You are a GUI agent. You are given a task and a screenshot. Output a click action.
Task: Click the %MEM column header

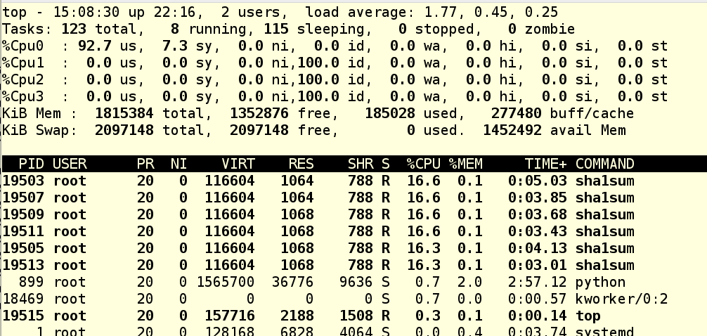coord(465,163)
